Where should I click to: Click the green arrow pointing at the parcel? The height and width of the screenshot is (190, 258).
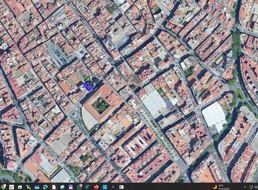pos(87,78)
